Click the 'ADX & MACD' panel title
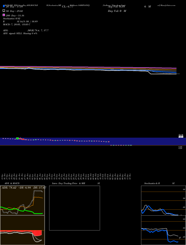The width and height of the screenshot is (186, 245). click(x=12, y=183)
